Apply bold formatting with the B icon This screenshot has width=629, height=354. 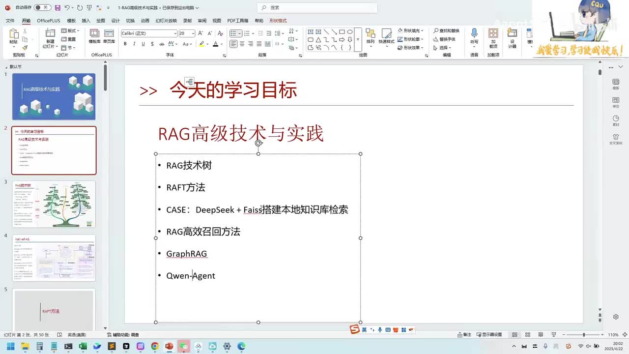tap(125, 44)
